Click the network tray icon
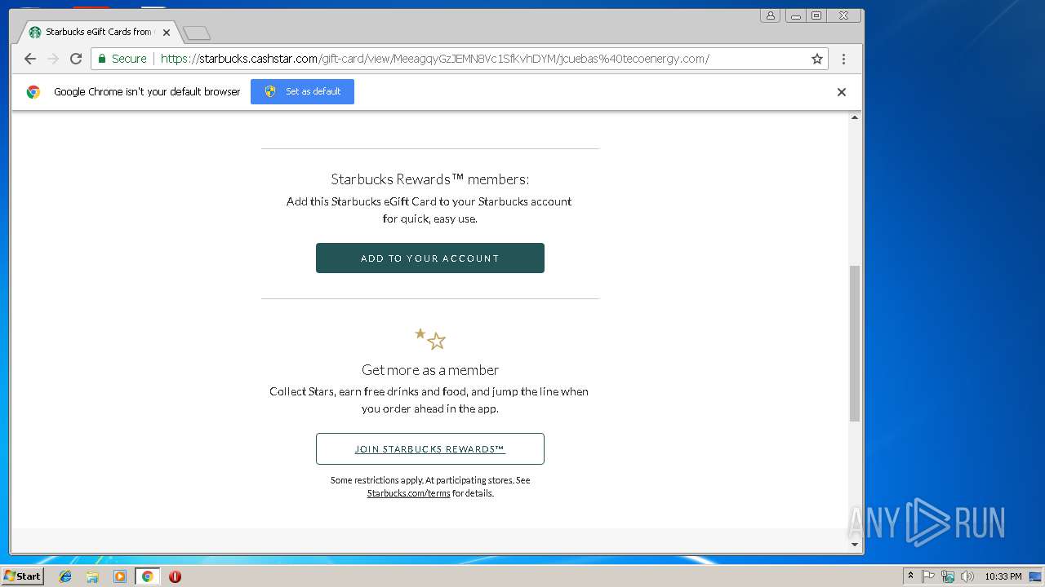Screen dimensions: 1045x587 pos(948,576)
